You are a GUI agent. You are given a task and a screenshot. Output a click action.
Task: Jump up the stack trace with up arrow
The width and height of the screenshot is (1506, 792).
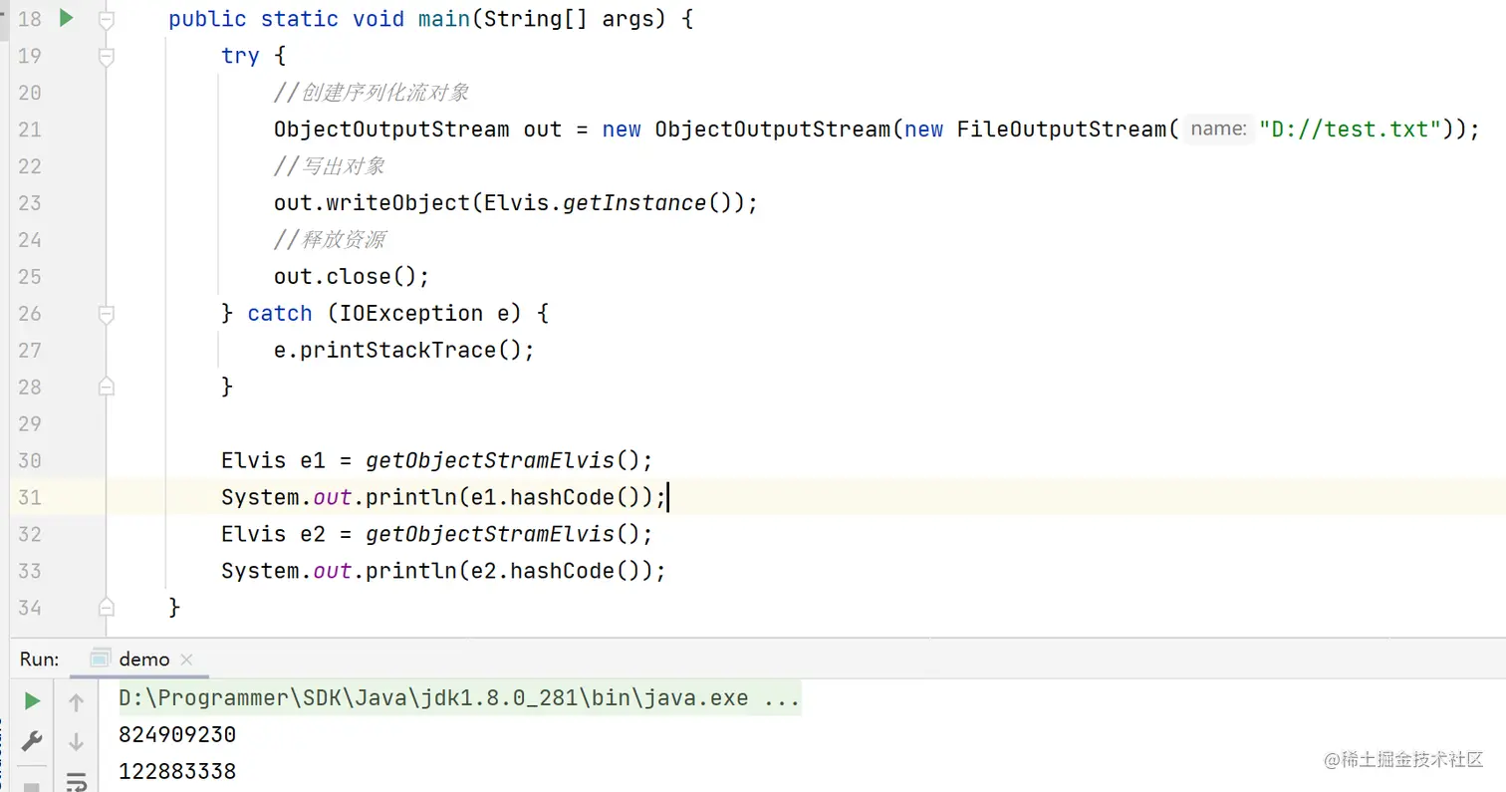(x=76, y=702)
